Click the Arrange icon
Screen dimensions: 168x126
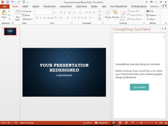point(115,14)
